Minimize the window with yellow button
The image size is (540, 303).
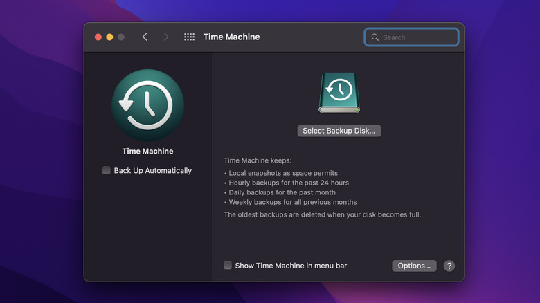(109, 37)
